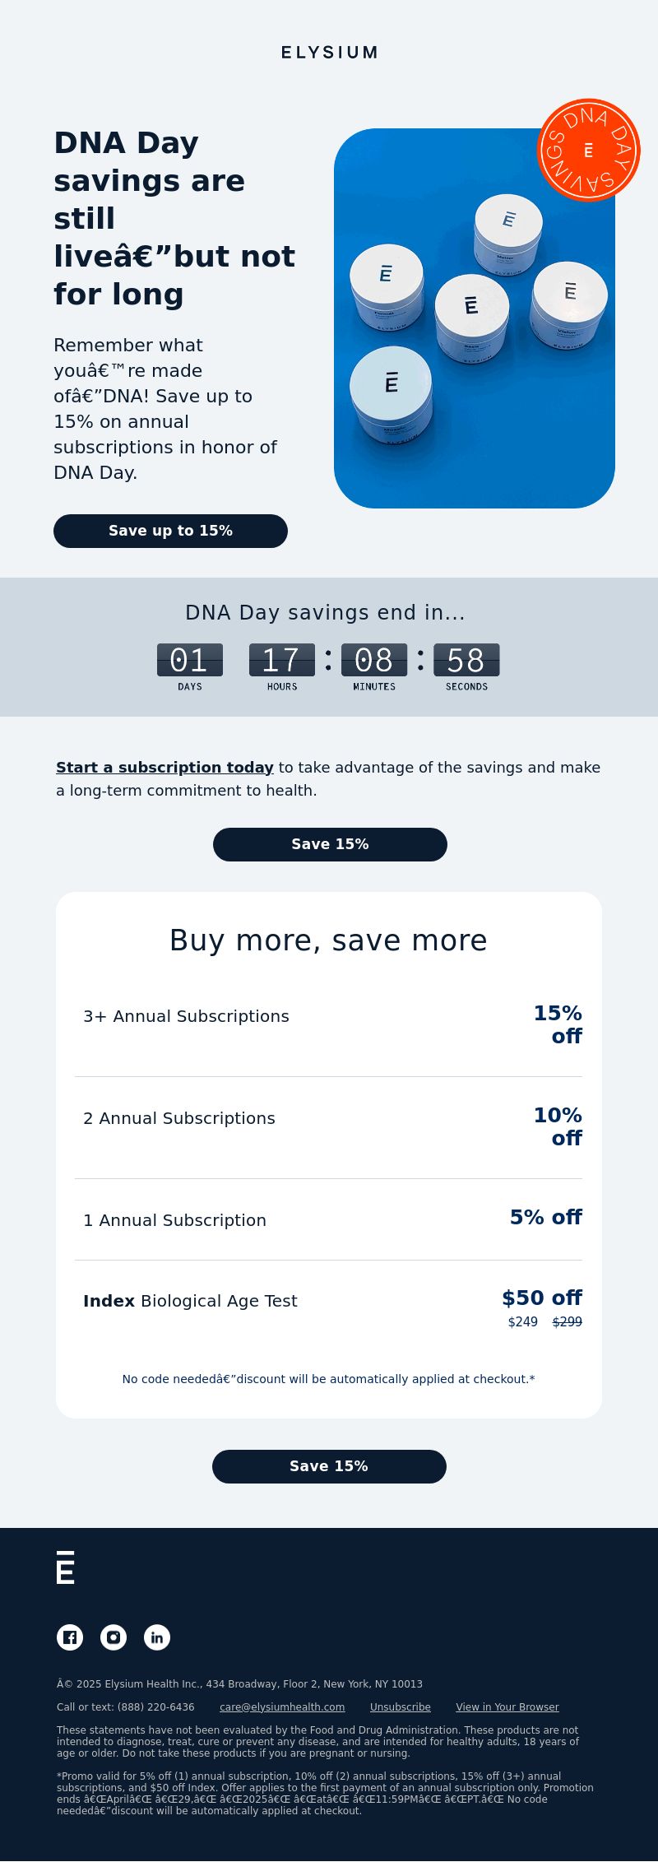Viewport: 658px width, 1862px height.
Task: Click the Unsubscribe link
Action: point(401,1707)
